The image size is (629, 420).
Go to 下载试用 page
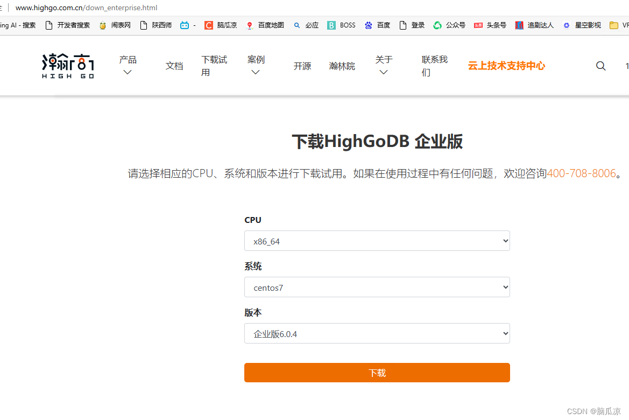point(214,66)
